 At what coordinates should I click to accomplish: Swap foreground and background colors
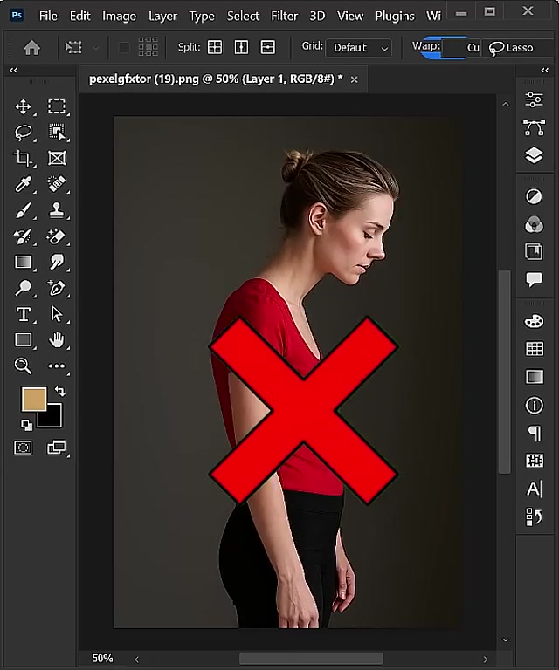(60, 391)
